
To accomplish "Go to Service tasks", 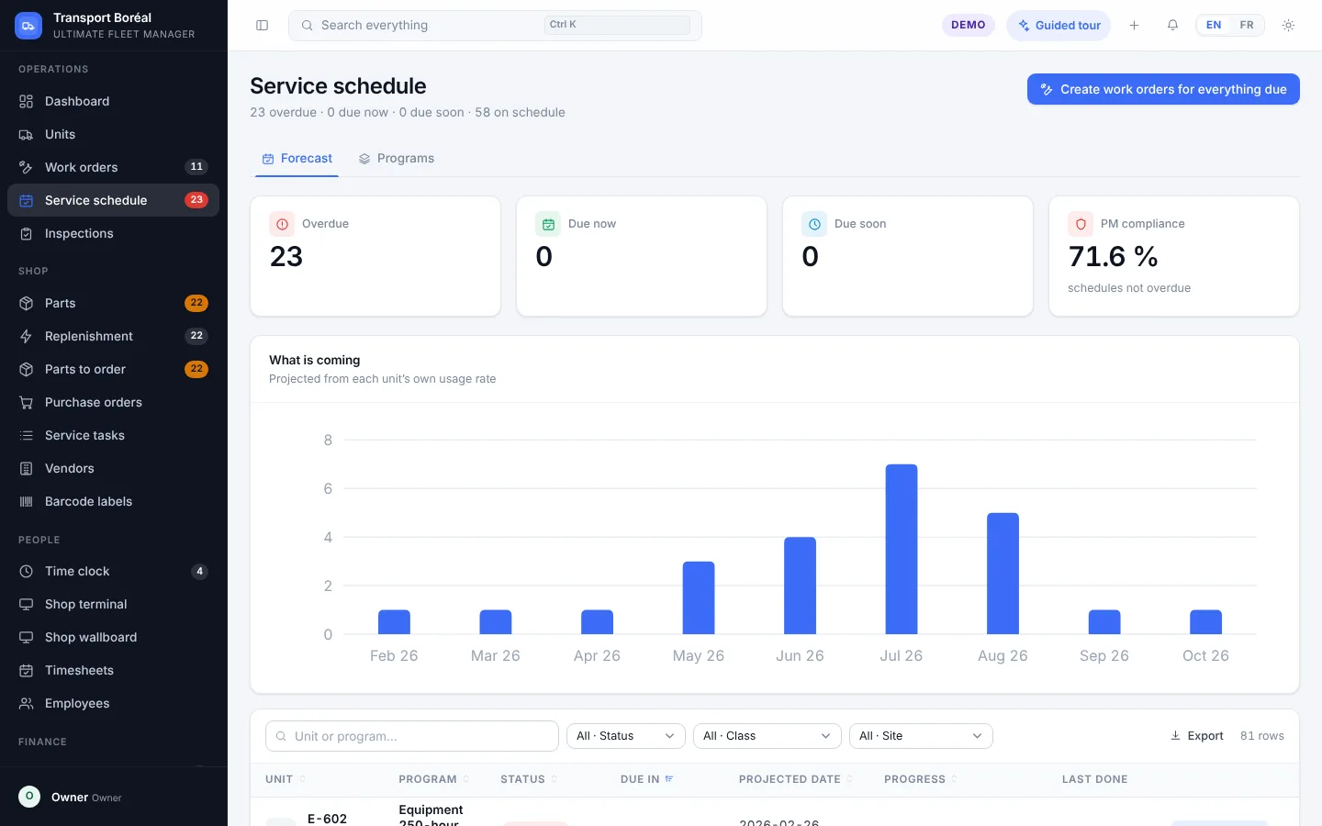I will (x=113, y=435).
